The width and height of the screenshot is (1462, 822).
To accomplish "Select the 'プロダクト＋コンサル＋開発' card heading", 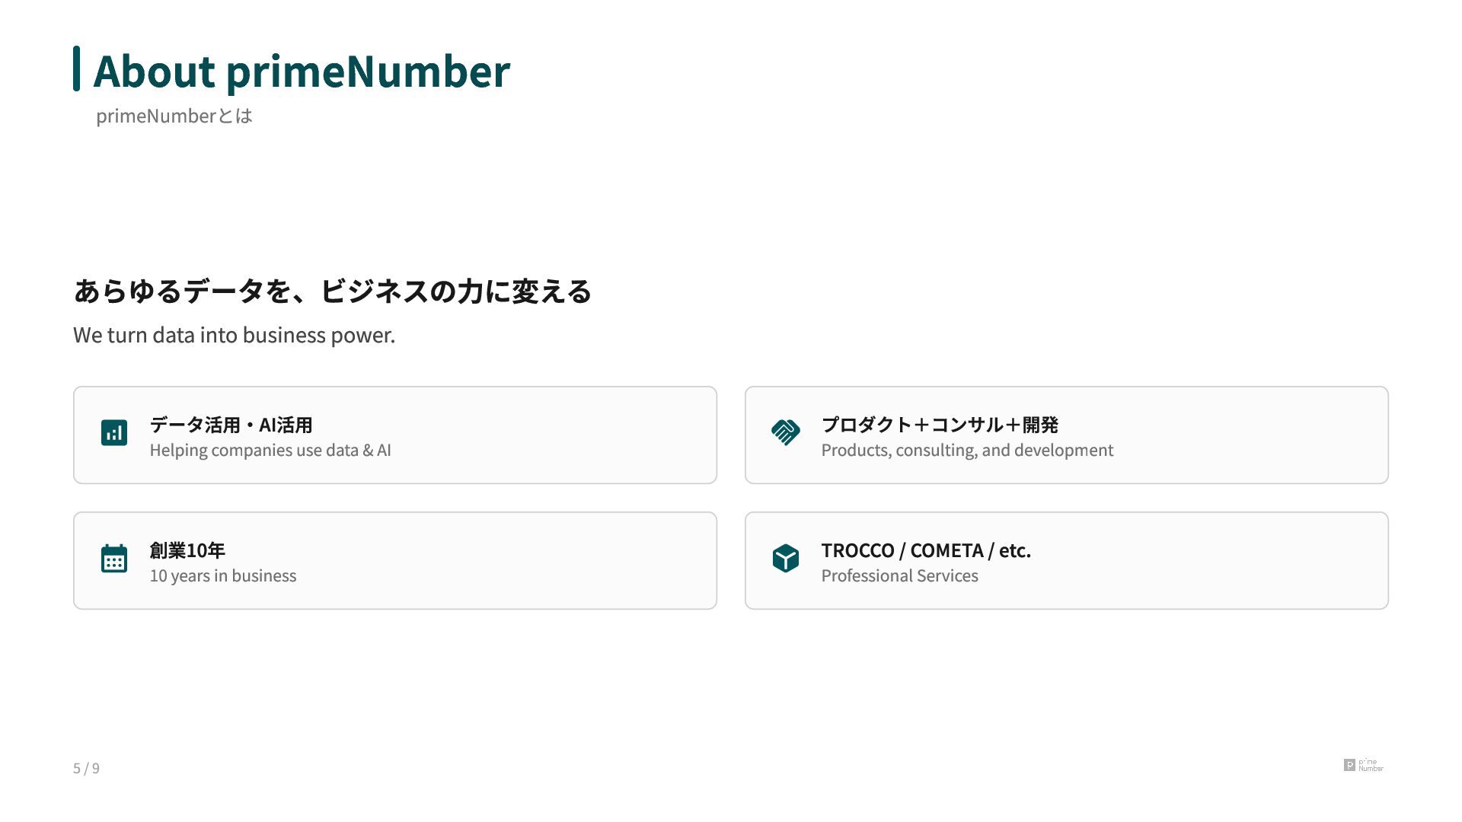I will 940,425.
